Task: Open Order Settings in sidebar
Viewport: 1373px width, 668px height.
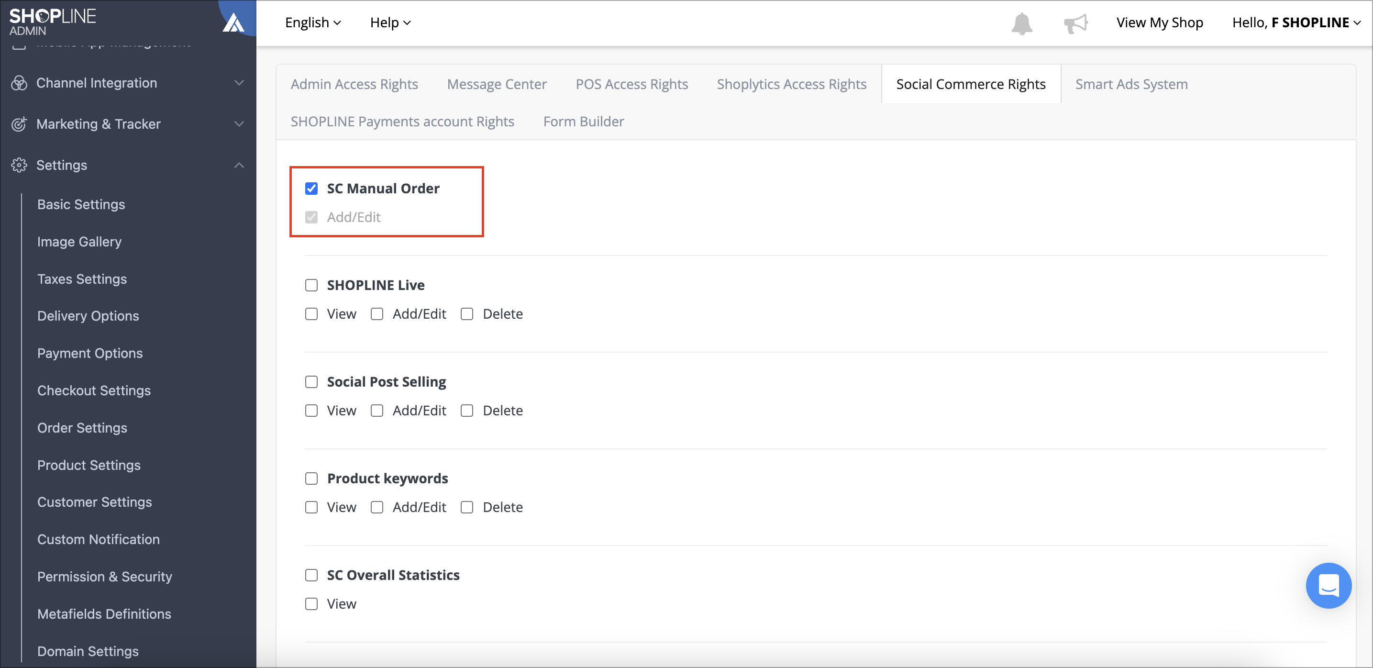Action: (82, 428)
